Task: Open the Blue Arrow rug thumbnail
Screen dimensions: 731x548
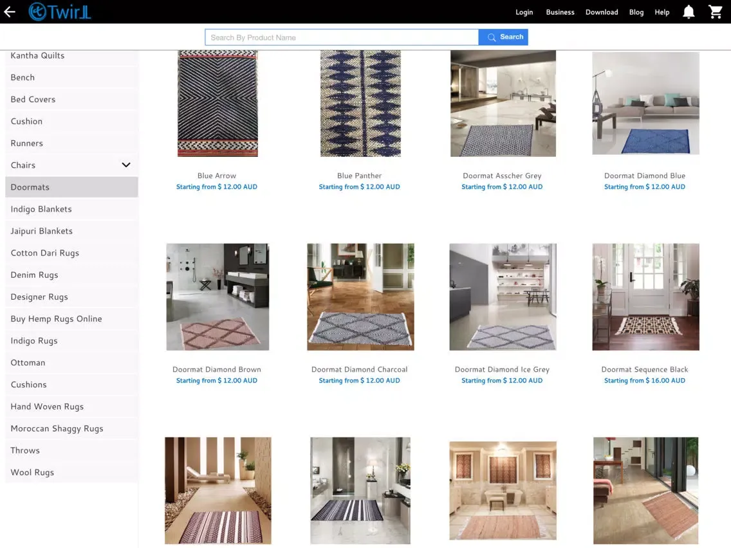Action: coord(217,104)
